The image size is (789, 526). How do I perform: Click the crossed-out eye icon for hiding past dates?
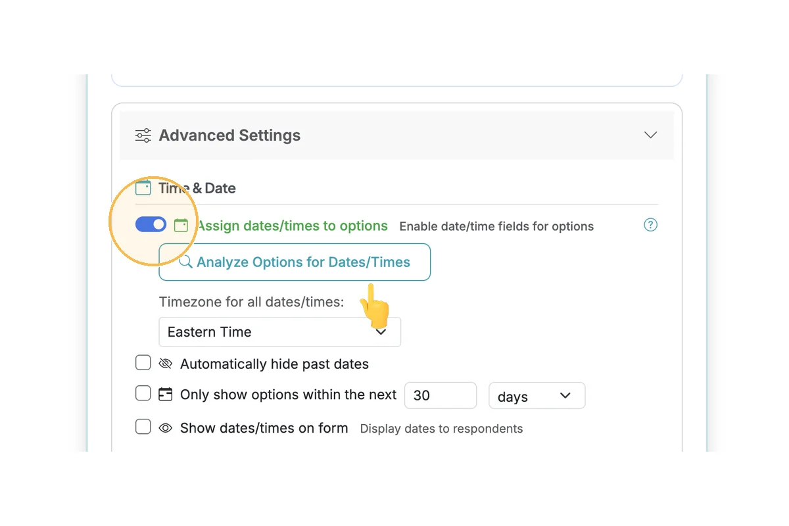[x=165, y=364]
